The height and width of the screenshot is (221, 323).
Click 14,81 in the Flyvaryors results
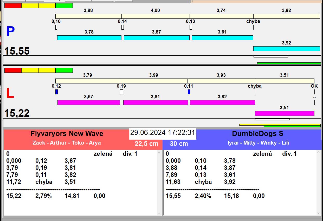(72, 196)
